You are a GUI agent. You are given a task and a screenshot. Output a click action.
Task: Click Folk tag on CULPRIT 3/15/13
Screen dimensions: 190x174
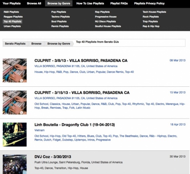click(x=72, y=108)
